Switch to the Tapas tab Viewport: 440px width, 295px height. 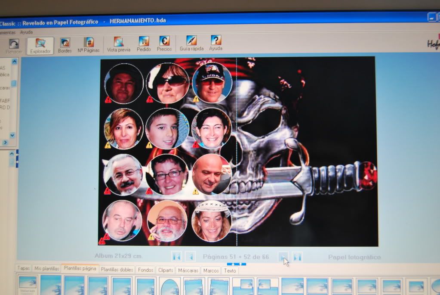(23, 268)
